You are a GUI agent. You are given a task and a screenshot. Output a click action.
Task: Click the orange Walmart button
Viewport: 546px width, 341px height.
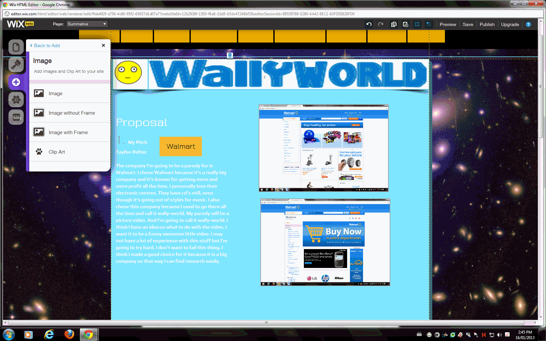(x=181, y=146)
